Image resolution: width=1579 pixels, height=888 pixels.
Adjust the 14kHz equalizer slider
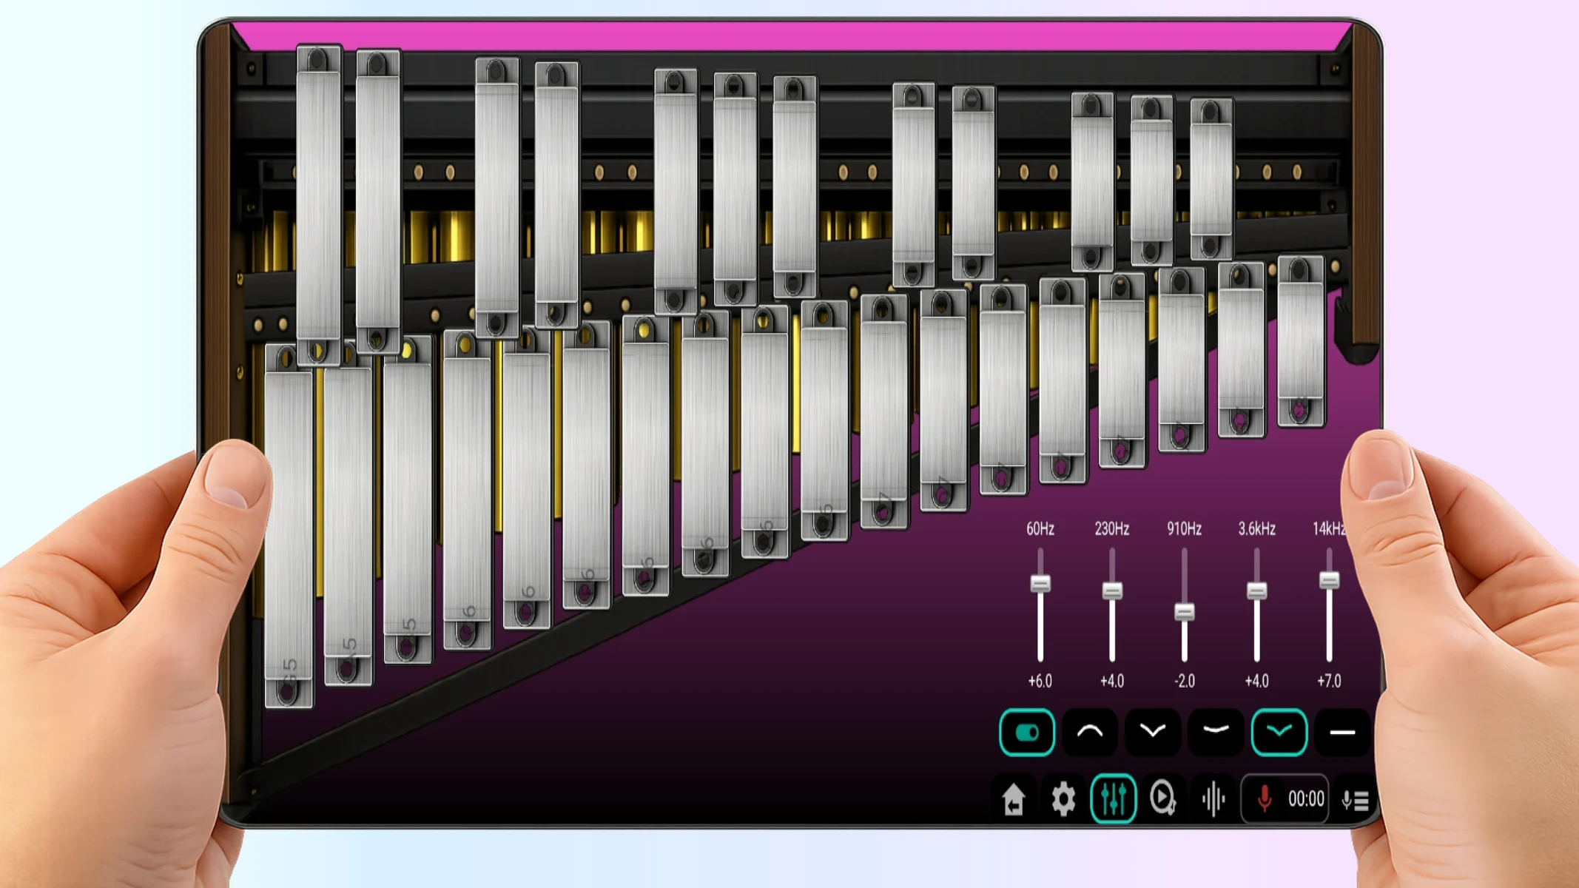pyautogui.click(x=1329, y=580)
